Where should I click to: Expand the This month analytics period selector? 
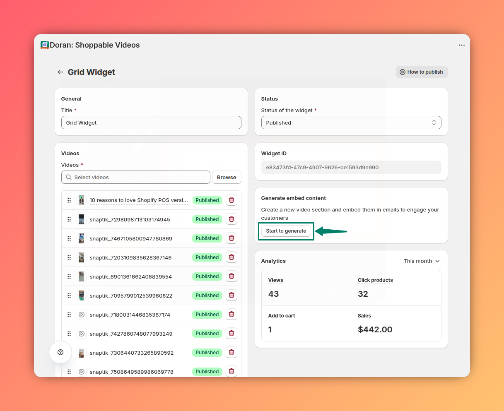click(422, 261)
